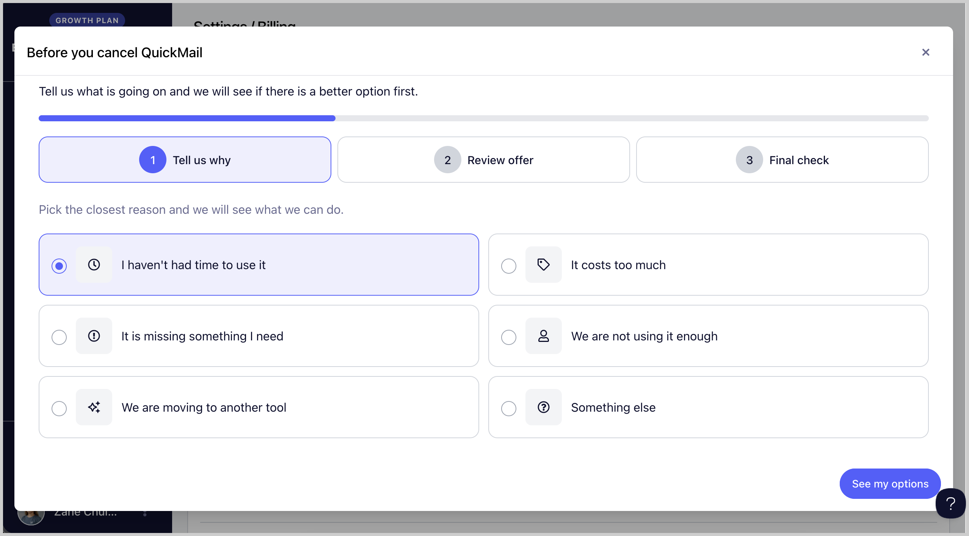Image resolution: width=969 pixels, height=536 pixels.
Task: Click the text It is missing something I need
Action: click(202, 336)
